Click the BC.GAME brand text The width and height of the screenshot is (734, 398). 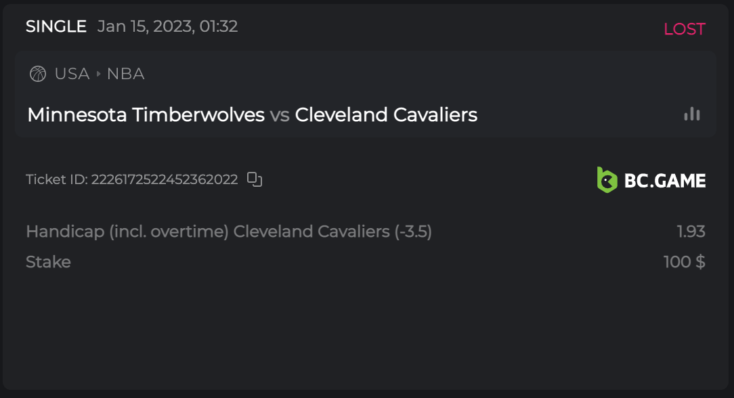click(666, 181)
